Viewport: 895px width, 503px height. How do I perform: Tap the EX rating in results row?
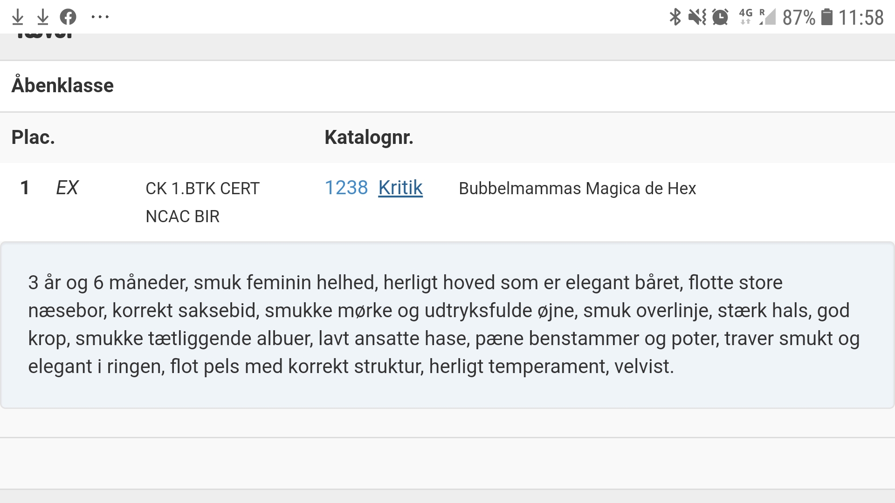tap(67, 188)
